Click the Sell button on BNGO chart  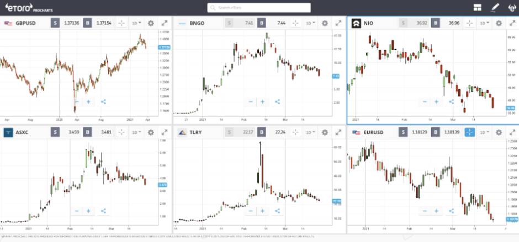[229, 23]
